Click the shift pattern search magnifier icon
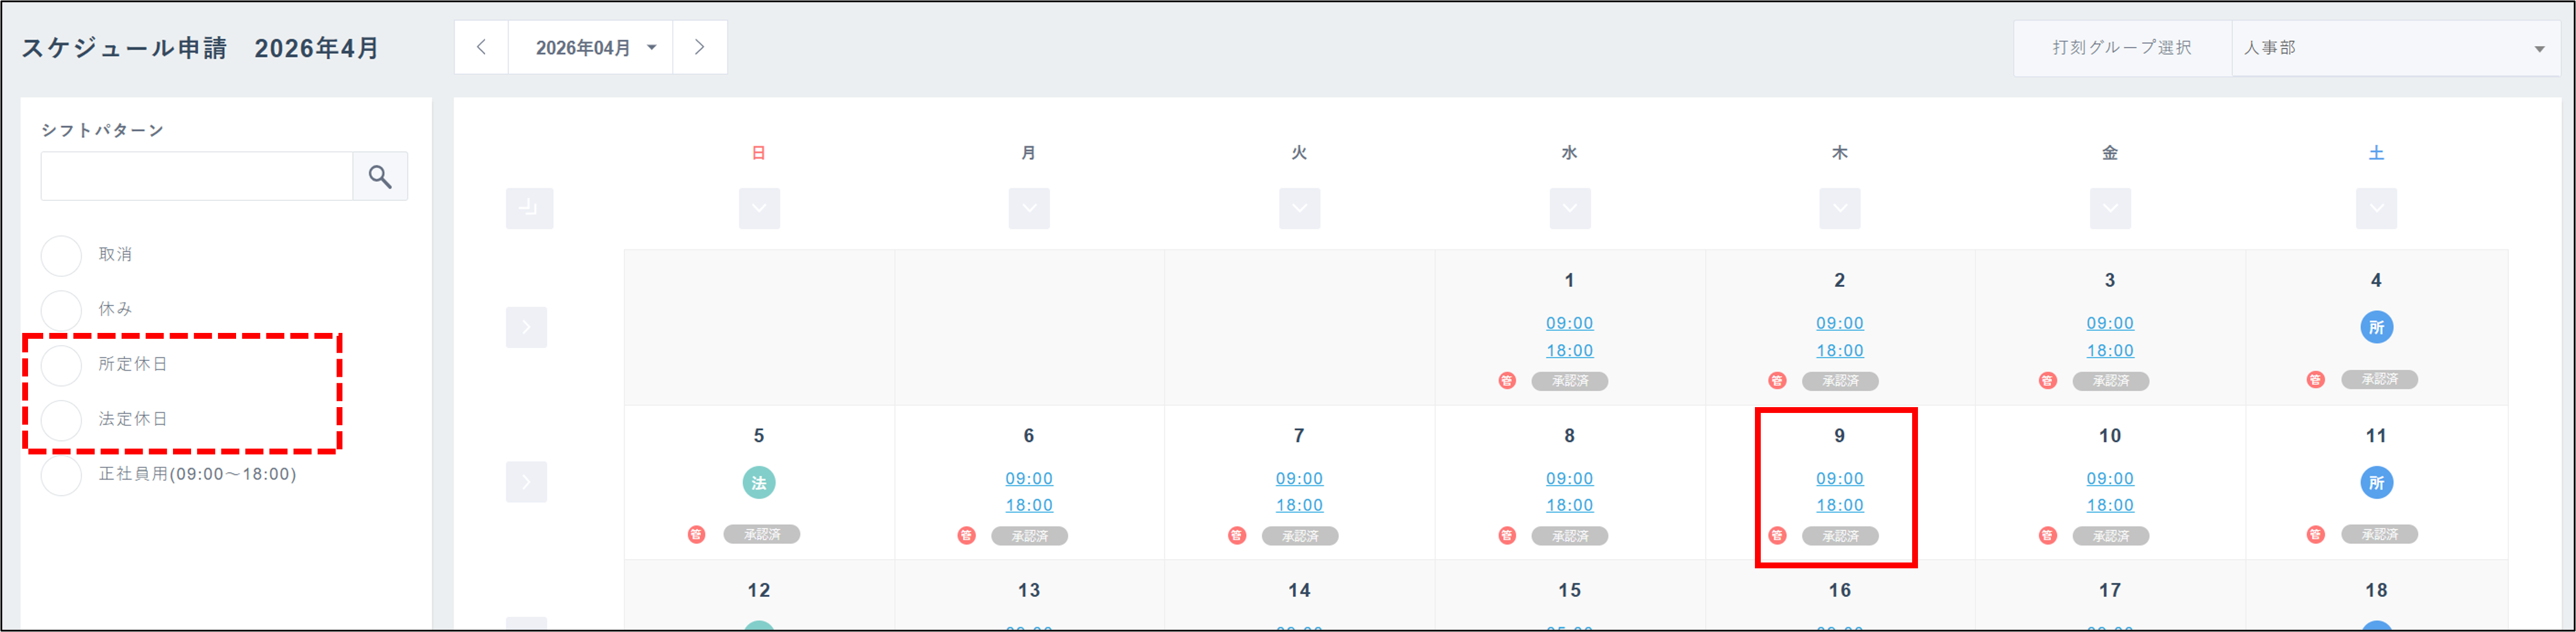Image resolution: width=2576 pixels, height=632 pixels. [380, 177]
